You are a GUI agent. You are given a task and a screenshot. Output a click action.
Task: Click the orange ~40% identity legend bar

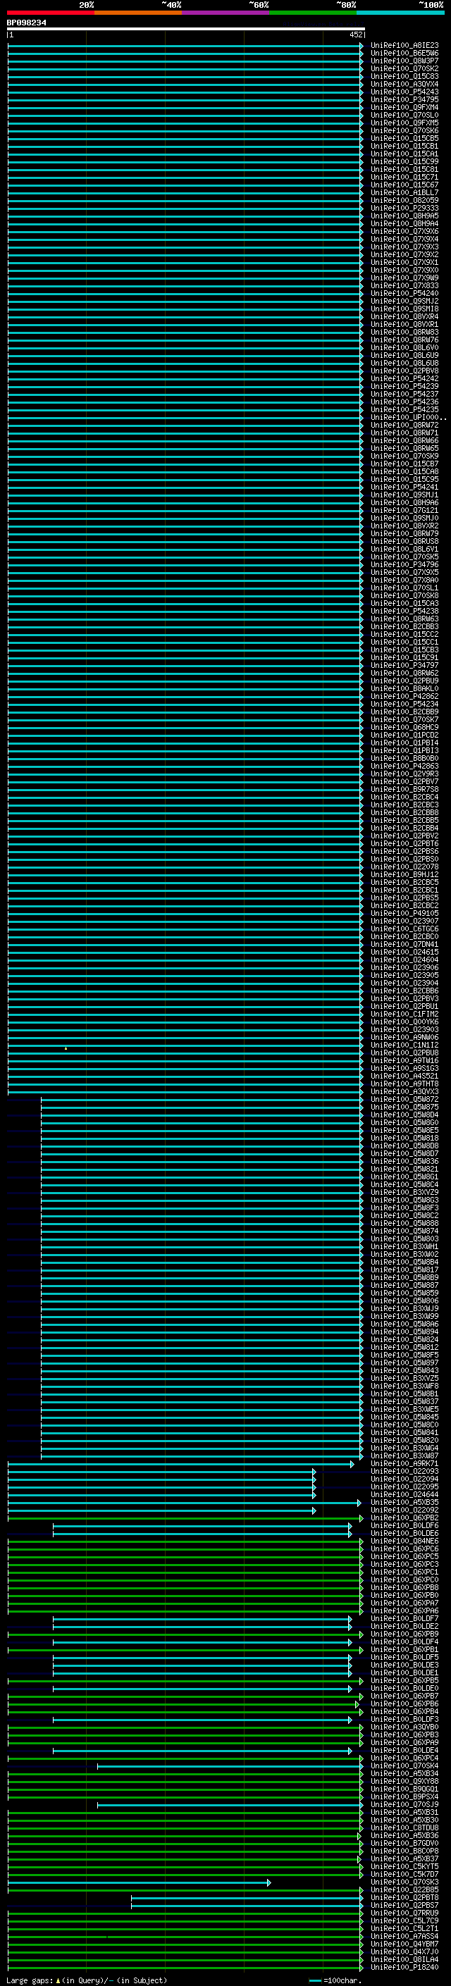(138, 13)
